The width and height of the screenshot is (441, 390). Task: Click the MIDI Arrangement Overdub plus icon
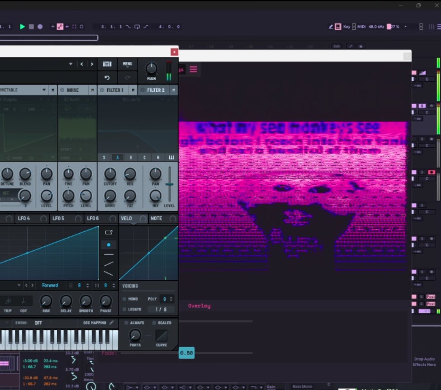click(52, 27)
